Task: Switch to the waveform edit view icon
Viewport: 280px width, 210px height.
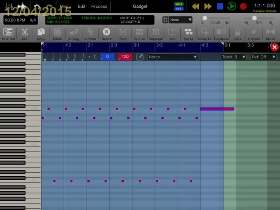Action: click(x=22, y=7)
